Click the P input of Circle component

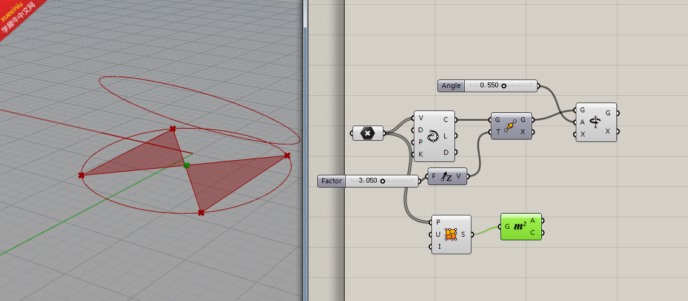click(x=421, y=142)
